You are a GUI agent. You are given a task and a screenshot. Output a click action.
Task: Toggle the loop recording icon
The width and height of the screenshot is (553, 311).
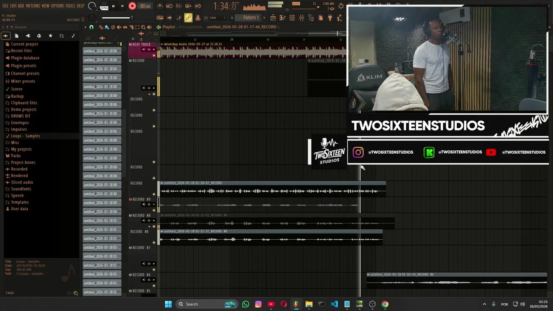click(198, 6)
